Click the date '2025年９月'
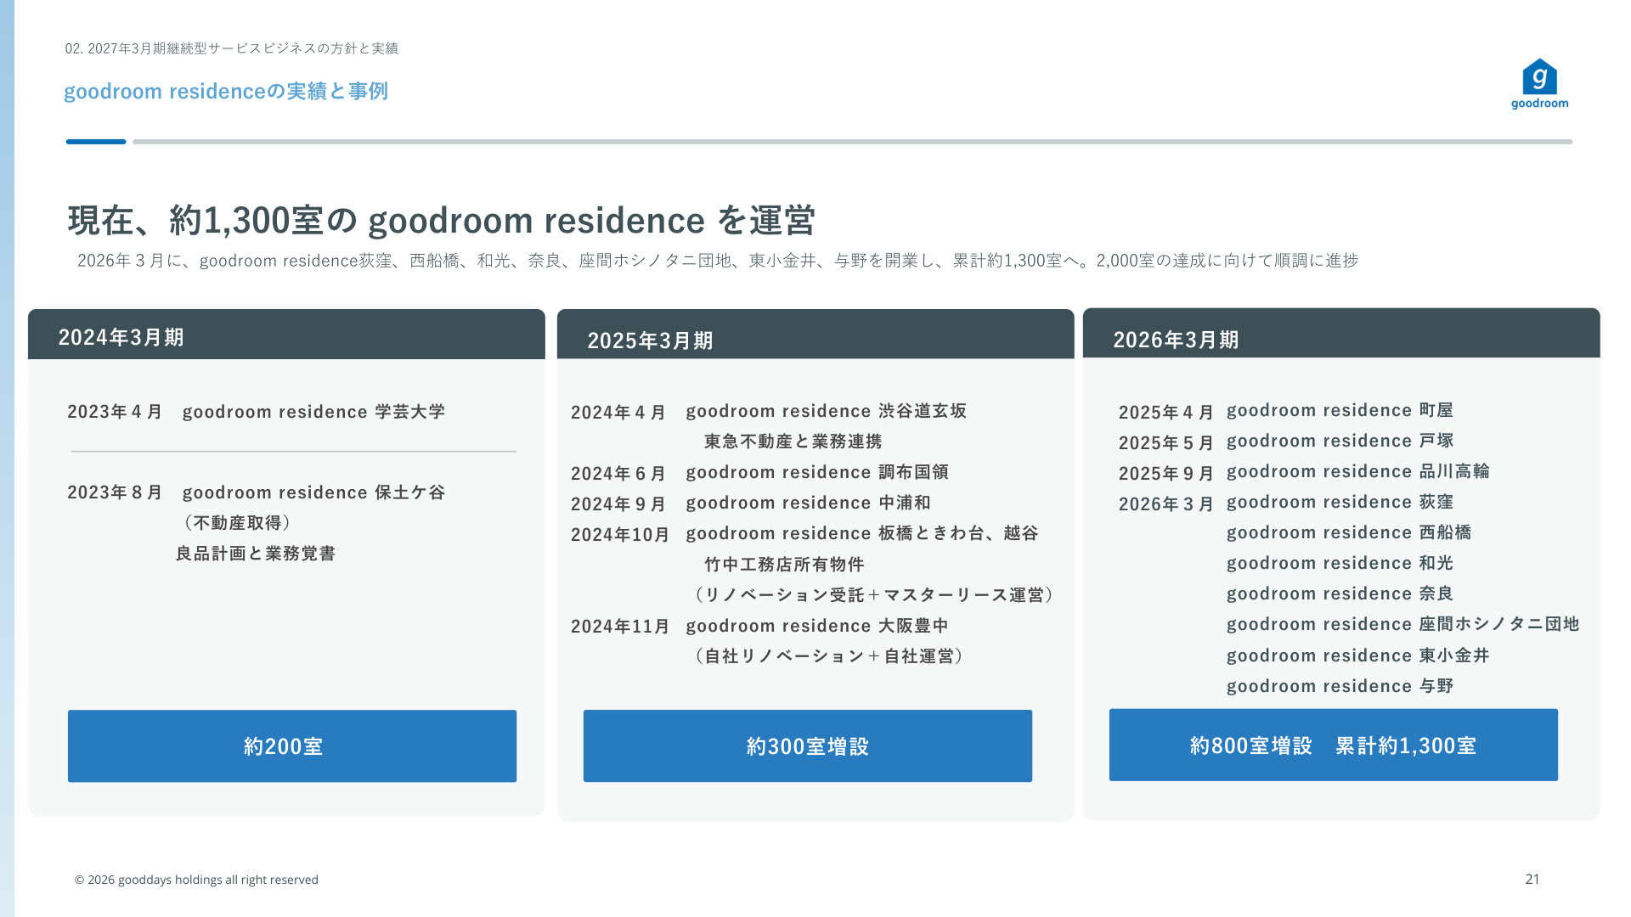 [1167, 474]
